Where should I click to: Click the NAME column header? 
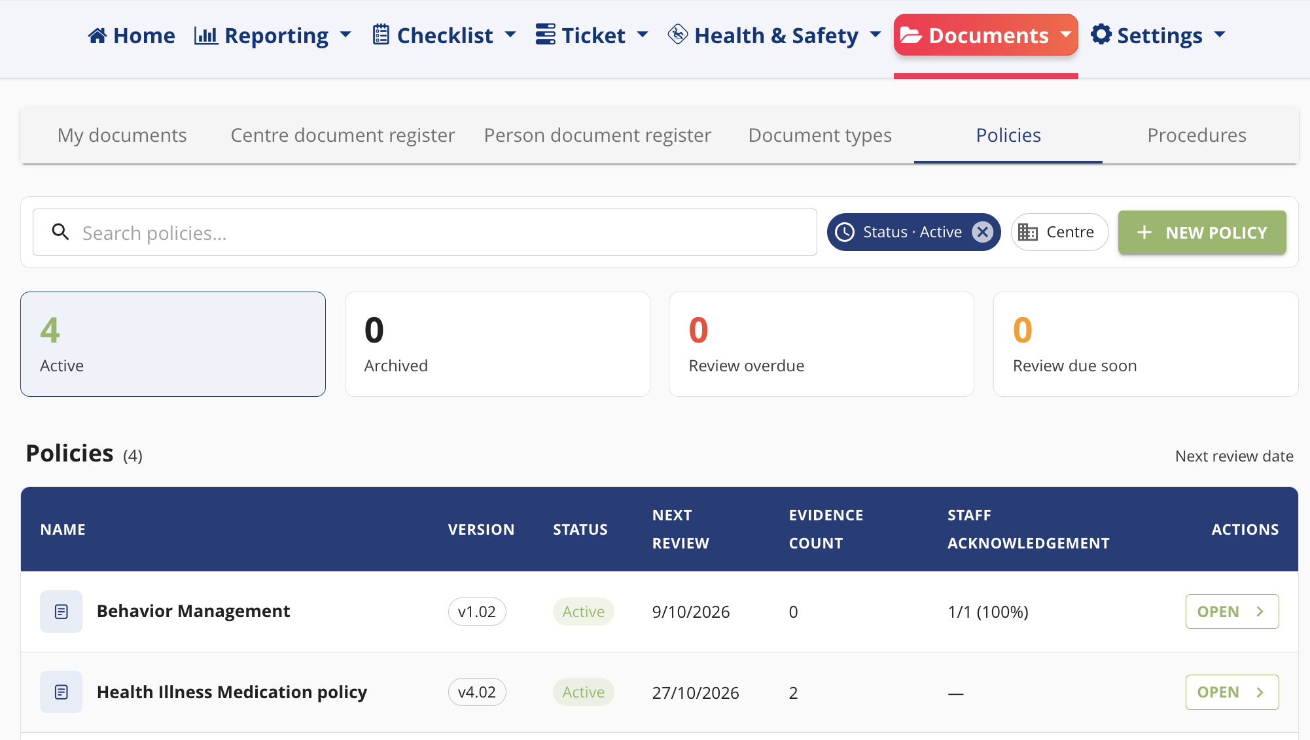[63, 530]
